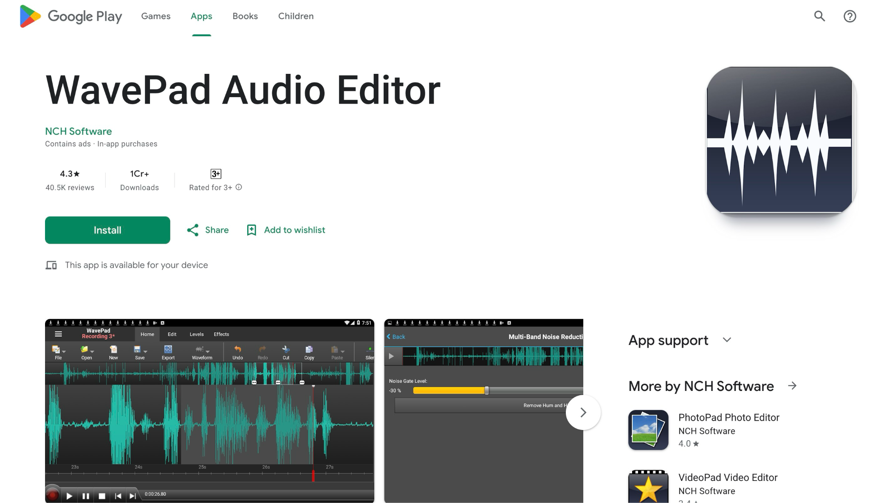The height and width of the screenshot is (503, 870).
Task: Click the 4.3 star rating
Action: pyautogui.click(x=70, y=174)
